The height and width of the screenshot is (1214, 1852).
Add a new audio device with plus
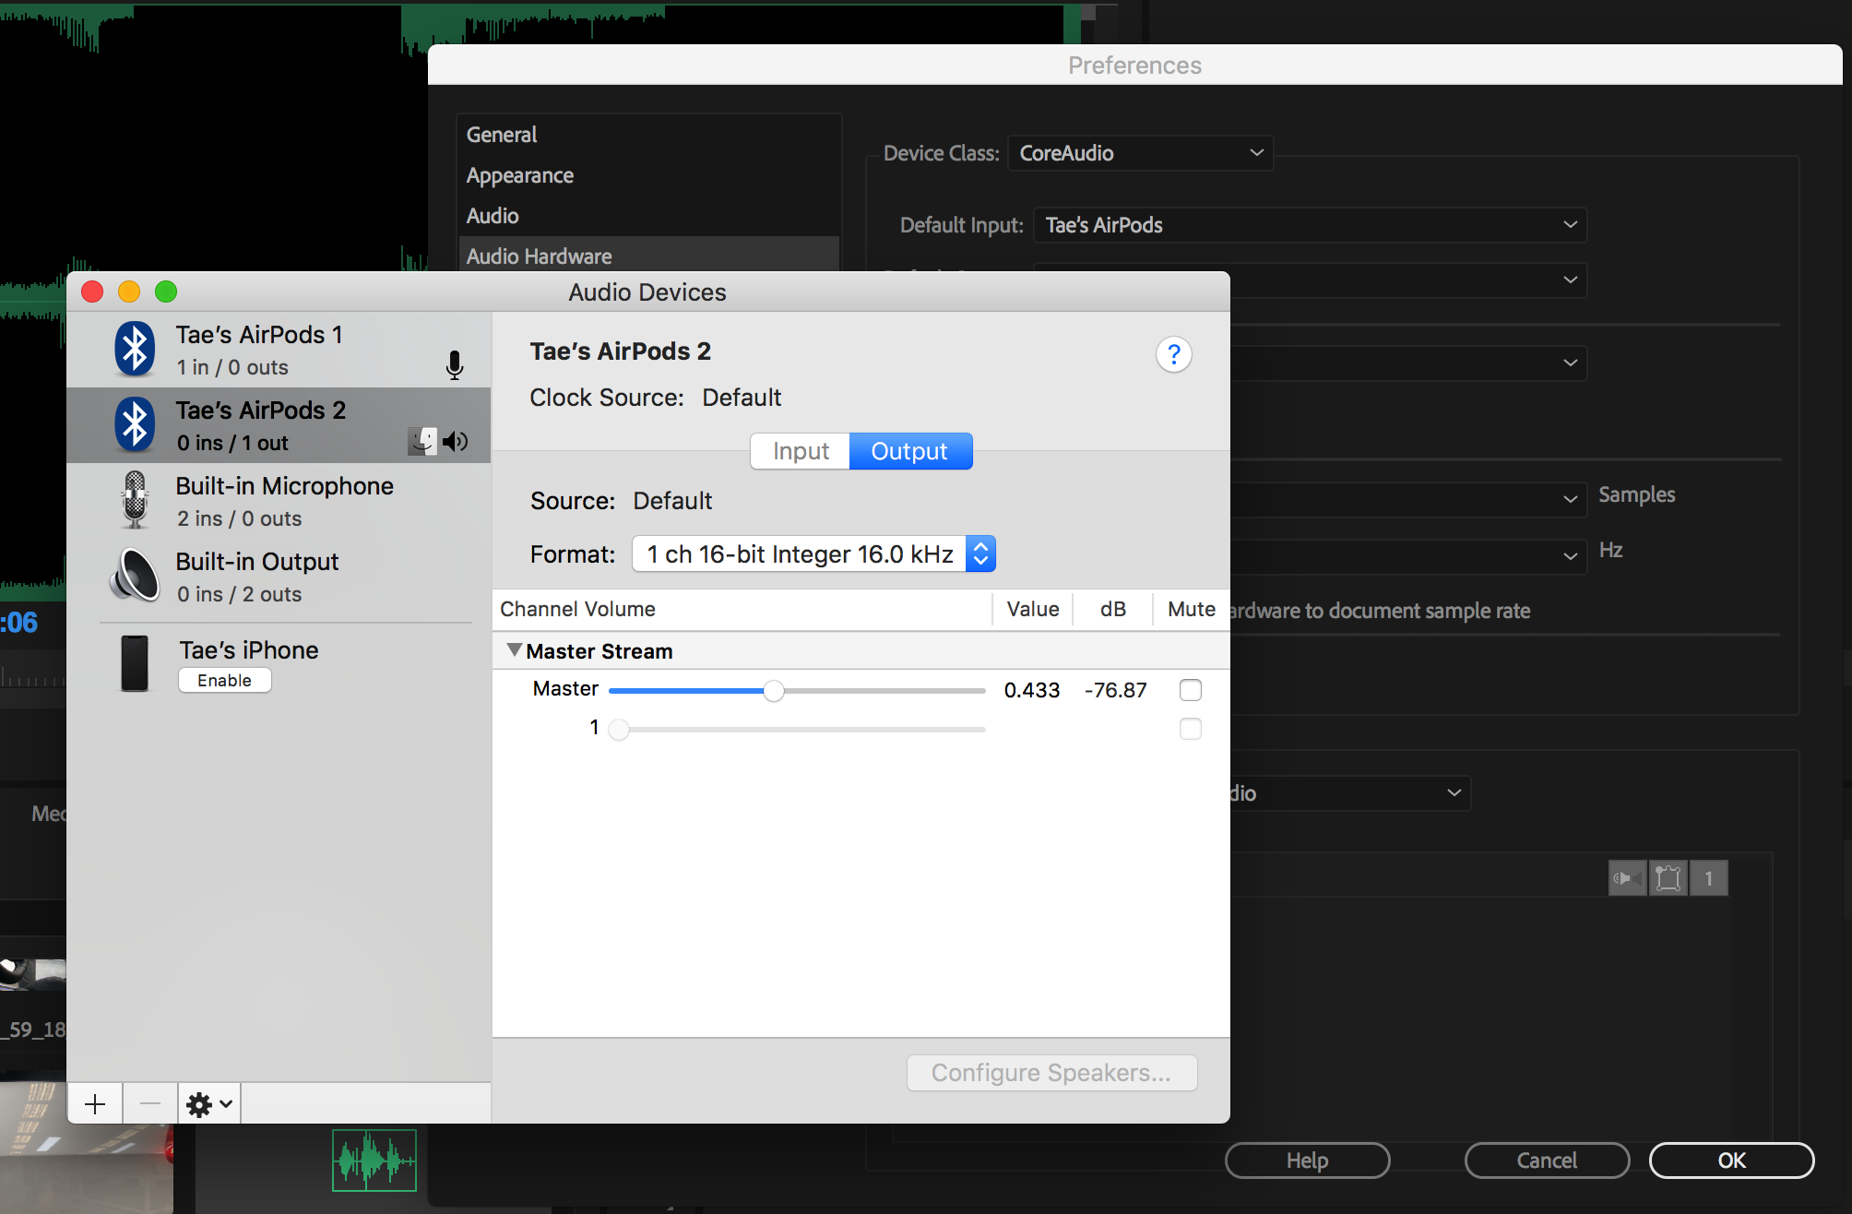(x=95, y=1103)
